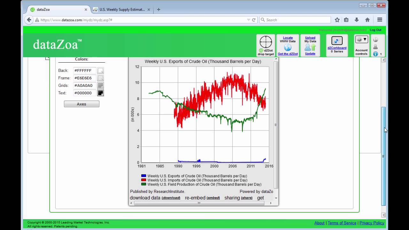Click the chart frame vertical scrollbar thumb
The width and height of the screenshot is (409, 230).
[276, 125]
